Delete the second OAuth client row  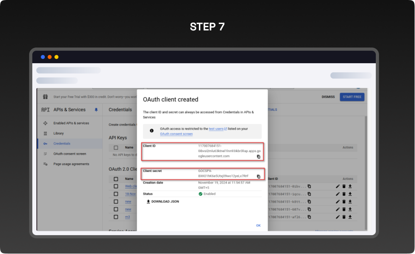pyautogui.click(x=344, y=194)
